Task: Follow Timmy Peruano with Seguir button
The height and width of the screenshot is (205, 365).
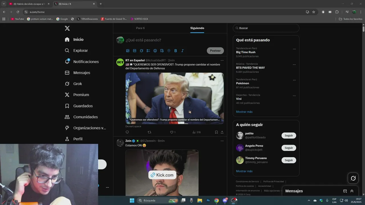Action: coord(289,160)
